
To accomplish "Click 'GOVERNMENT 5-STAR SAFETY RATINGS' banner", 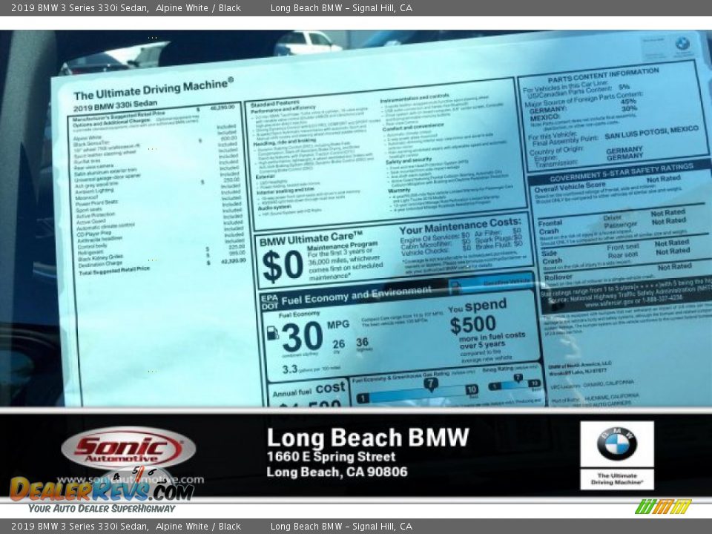I will 622,172.
